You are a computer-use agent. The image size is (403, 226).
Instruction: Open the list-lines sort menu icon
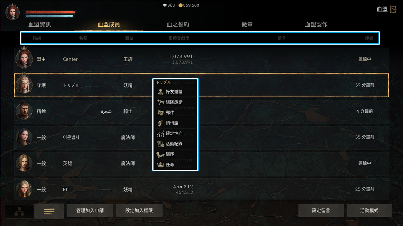pyautogui.click(x=49, y=211)
